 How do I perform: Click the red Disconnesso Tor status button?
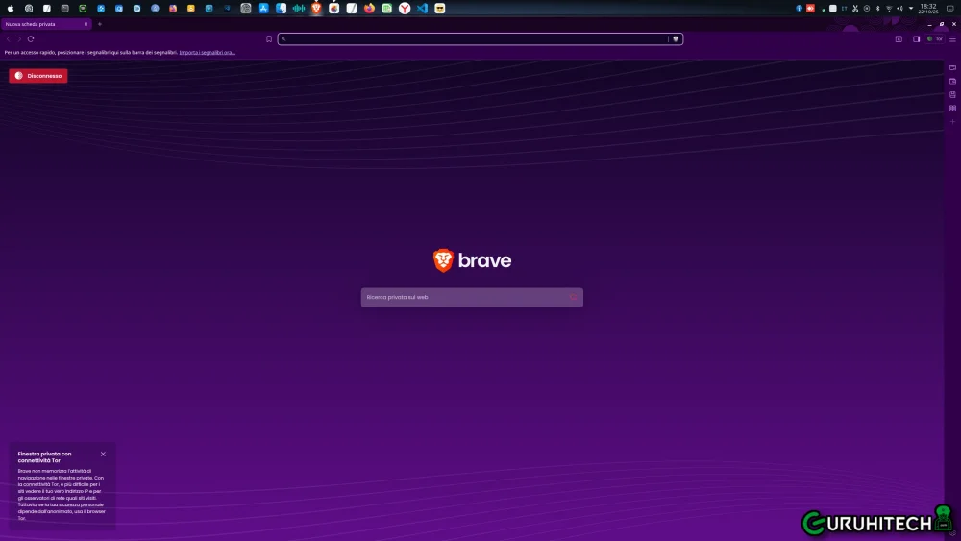(x=38, y=76)
